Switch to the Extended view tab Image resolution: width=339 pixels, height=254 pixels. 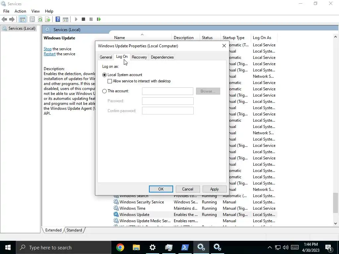tap(53, 230)
